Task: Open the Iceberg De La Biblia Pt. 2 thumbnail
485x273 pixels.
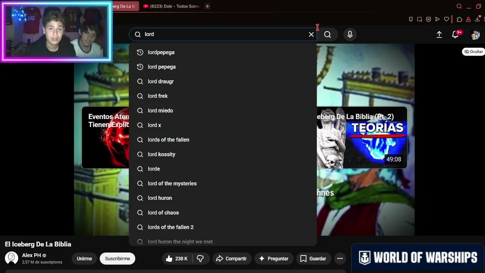Action: click(x=362, y=138)
